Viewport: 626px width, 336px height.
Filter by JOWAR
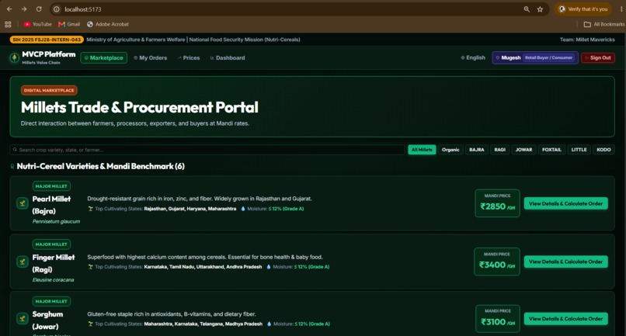[x=523, y=150]
